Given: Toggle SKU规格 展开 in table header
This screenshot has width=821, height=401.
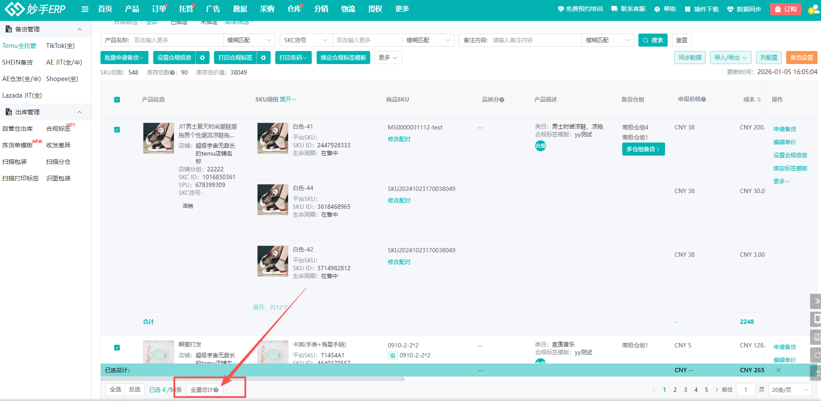Looking at the screenshot, I should [288, 100].
